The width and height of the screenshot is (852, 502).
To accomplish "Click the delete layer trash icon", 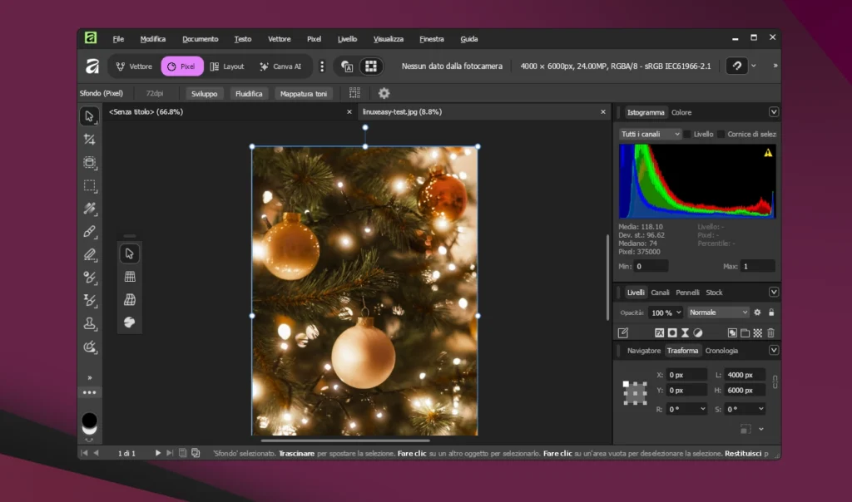I will [771, 332].
